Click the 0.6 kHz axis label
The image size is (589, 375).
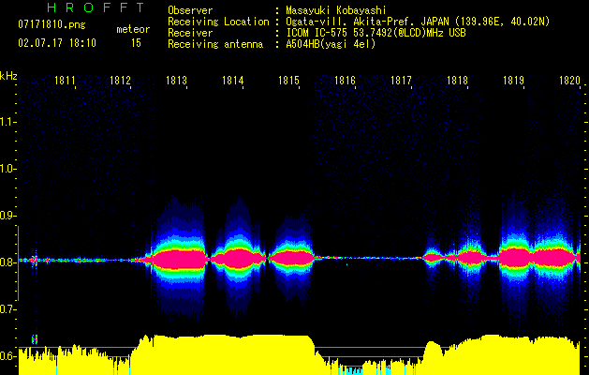[x=7, y=356]
